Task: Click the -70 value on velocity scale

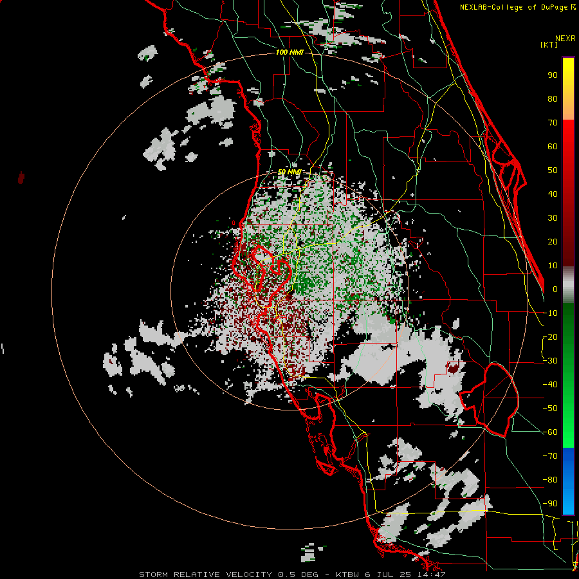Action: pyautogui.click(x=550, y=456)
